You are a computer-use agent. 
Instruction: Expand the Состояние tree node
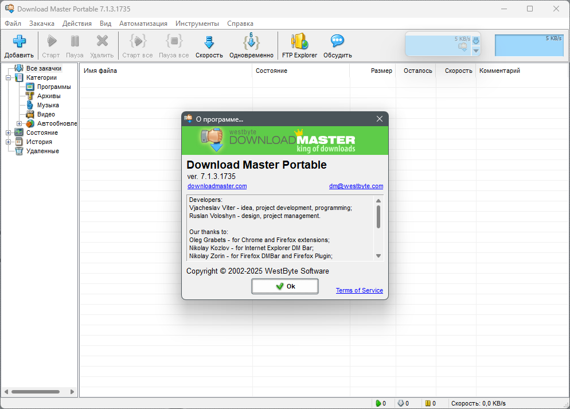[8, 133]
